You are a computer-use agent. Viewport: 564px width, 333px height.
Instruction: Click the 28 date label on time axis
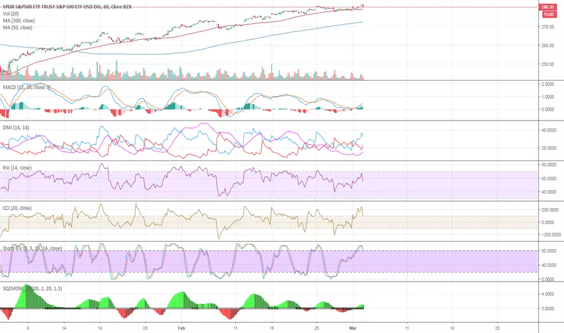145,328
